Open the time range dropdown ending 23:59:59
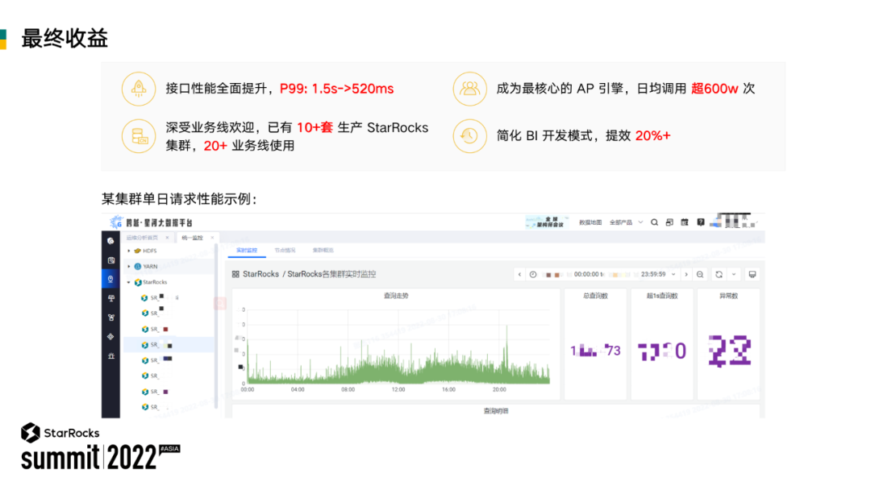 [673, 274]
